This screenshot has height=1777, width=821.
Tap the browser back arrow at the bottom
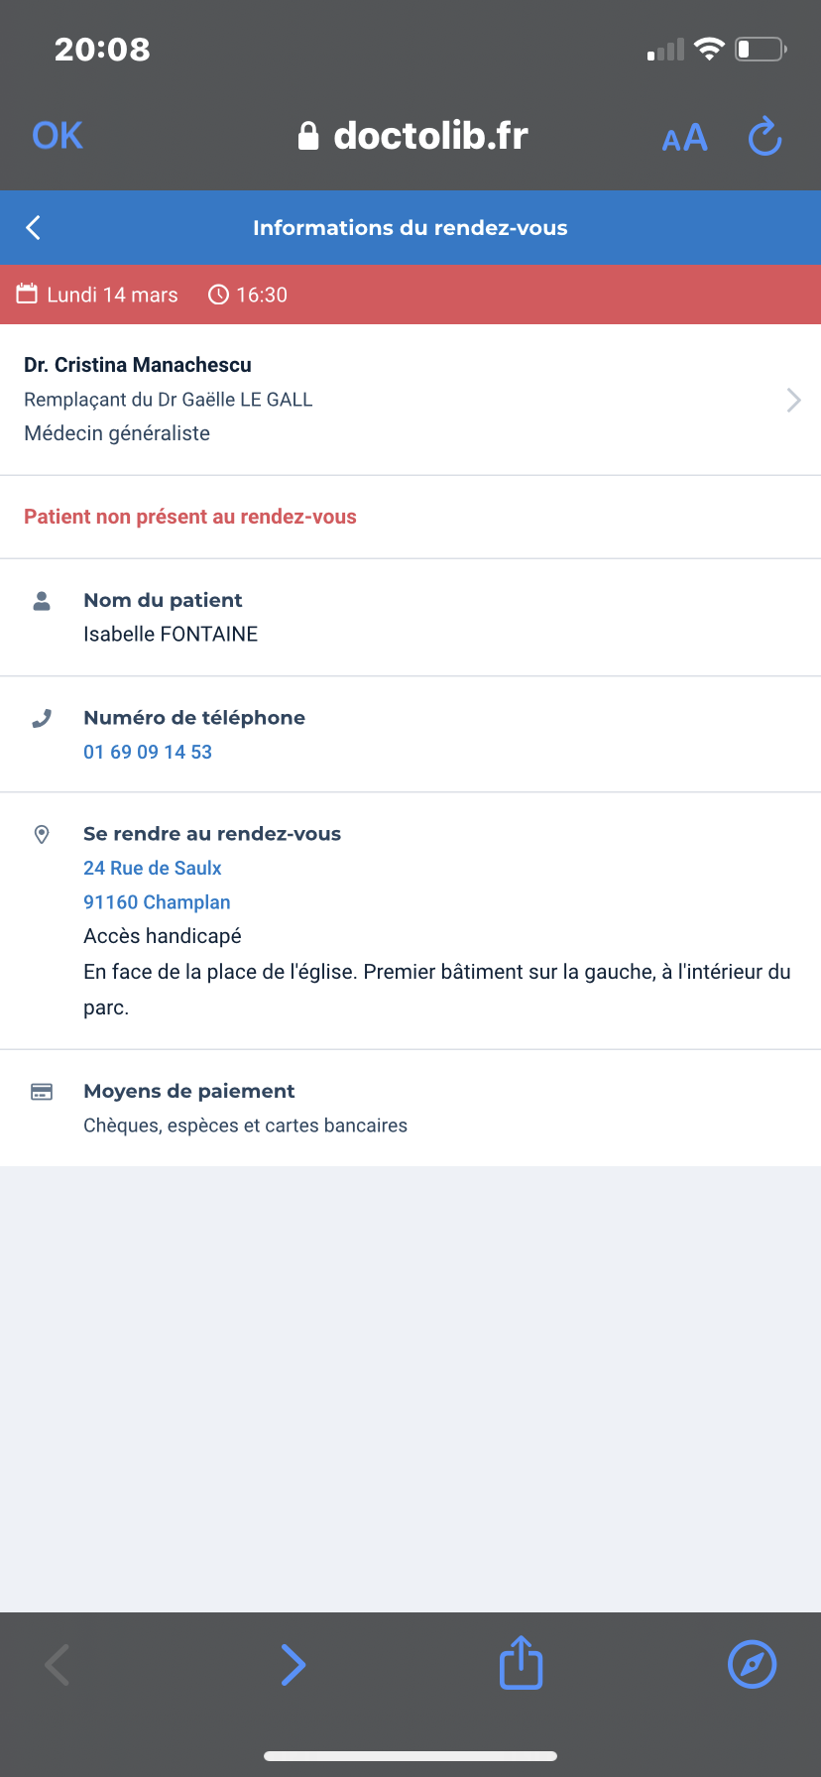pos(58,1665)
